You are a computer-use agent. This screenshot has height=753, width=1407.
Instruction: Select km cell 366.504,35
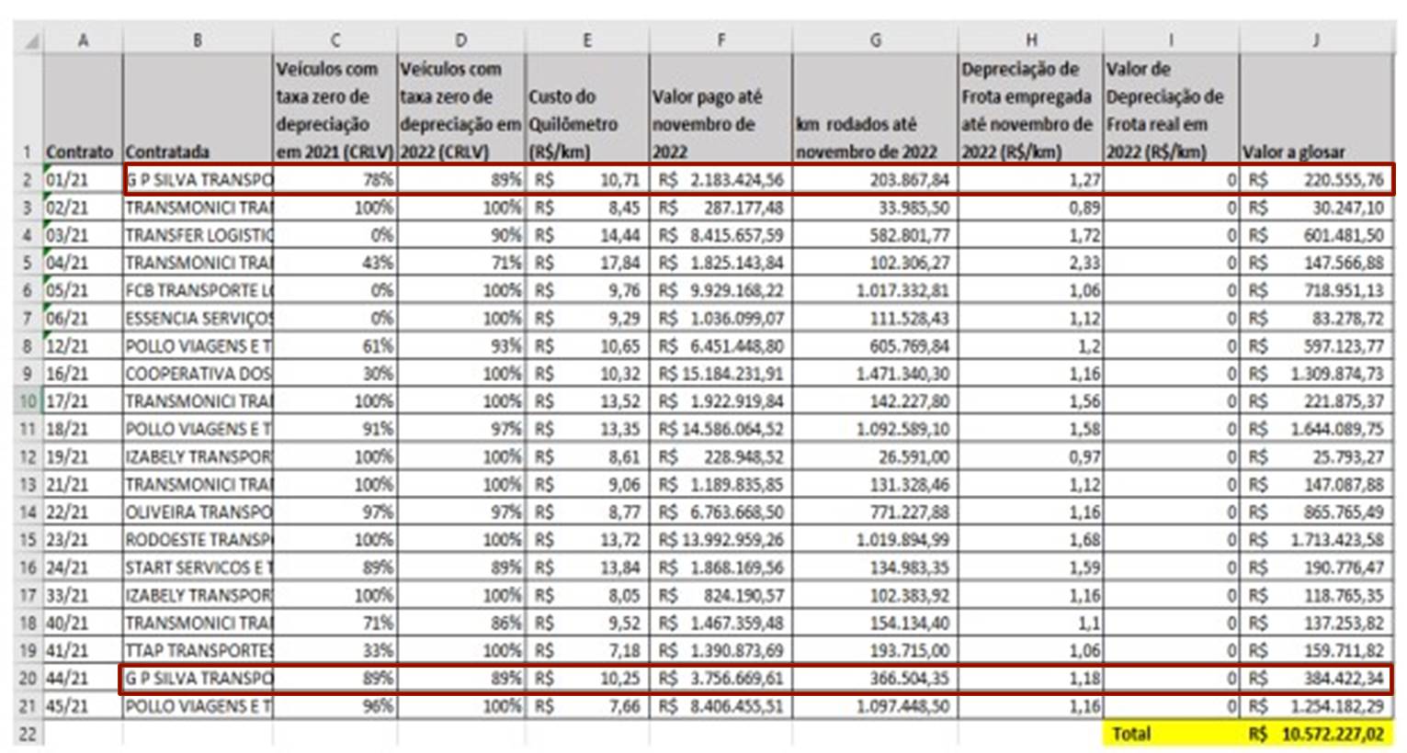874,679
